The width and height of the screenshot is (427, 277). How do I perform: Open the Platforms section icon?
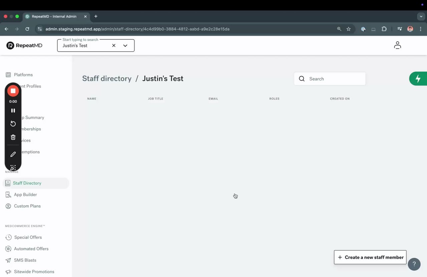click(x=8, y=75)
